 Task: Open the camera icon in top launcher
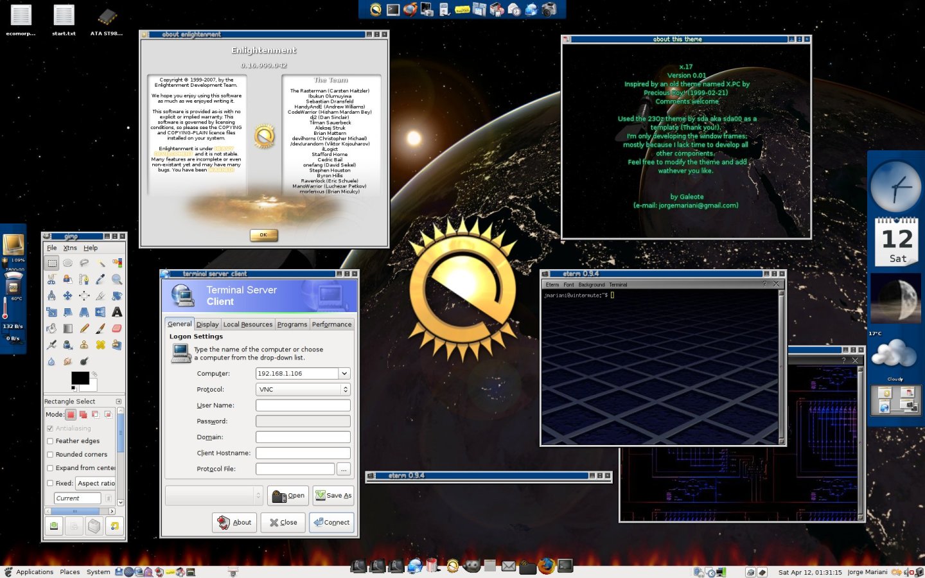click(549, 10)
